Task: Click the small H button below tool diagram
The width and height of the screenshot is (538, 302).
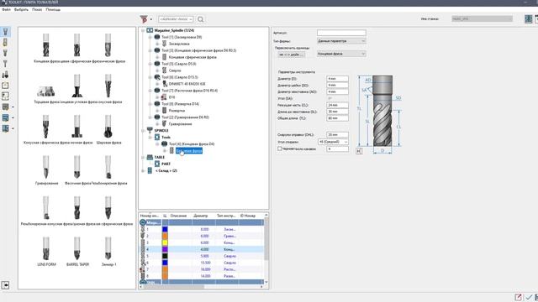Action: pyautogui.click(x=359, y=151)
